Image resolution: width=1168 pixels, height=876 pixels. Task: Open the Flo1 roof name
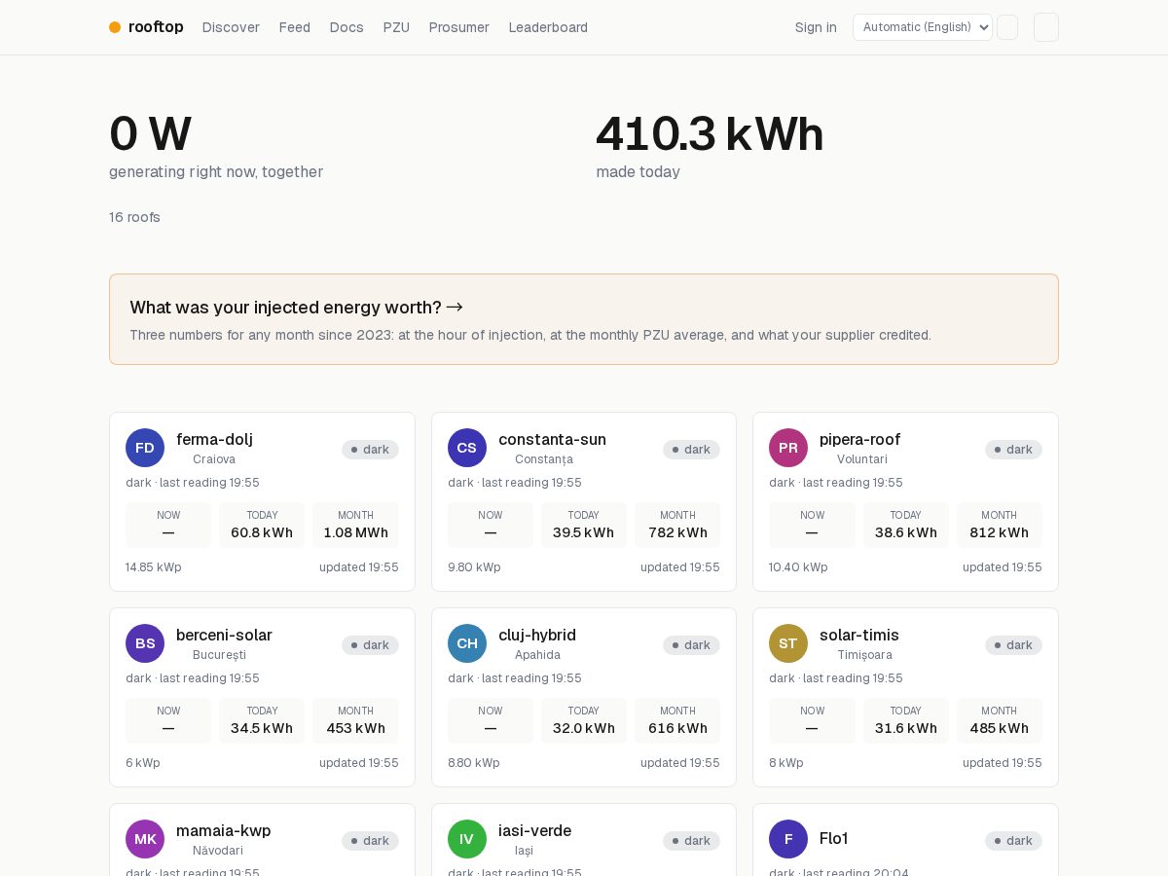(834, 838)
